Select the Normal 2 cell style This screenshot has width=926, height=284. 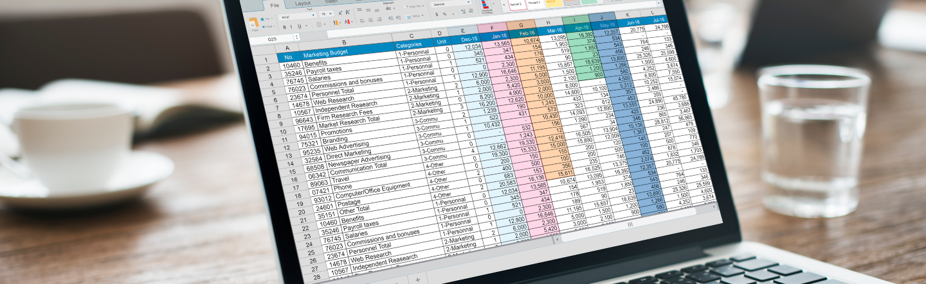pyautogui.click(x=516, y=4)
